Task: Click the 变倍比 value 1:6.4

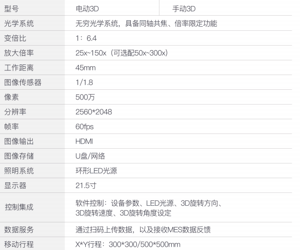Action: (86, 38)
